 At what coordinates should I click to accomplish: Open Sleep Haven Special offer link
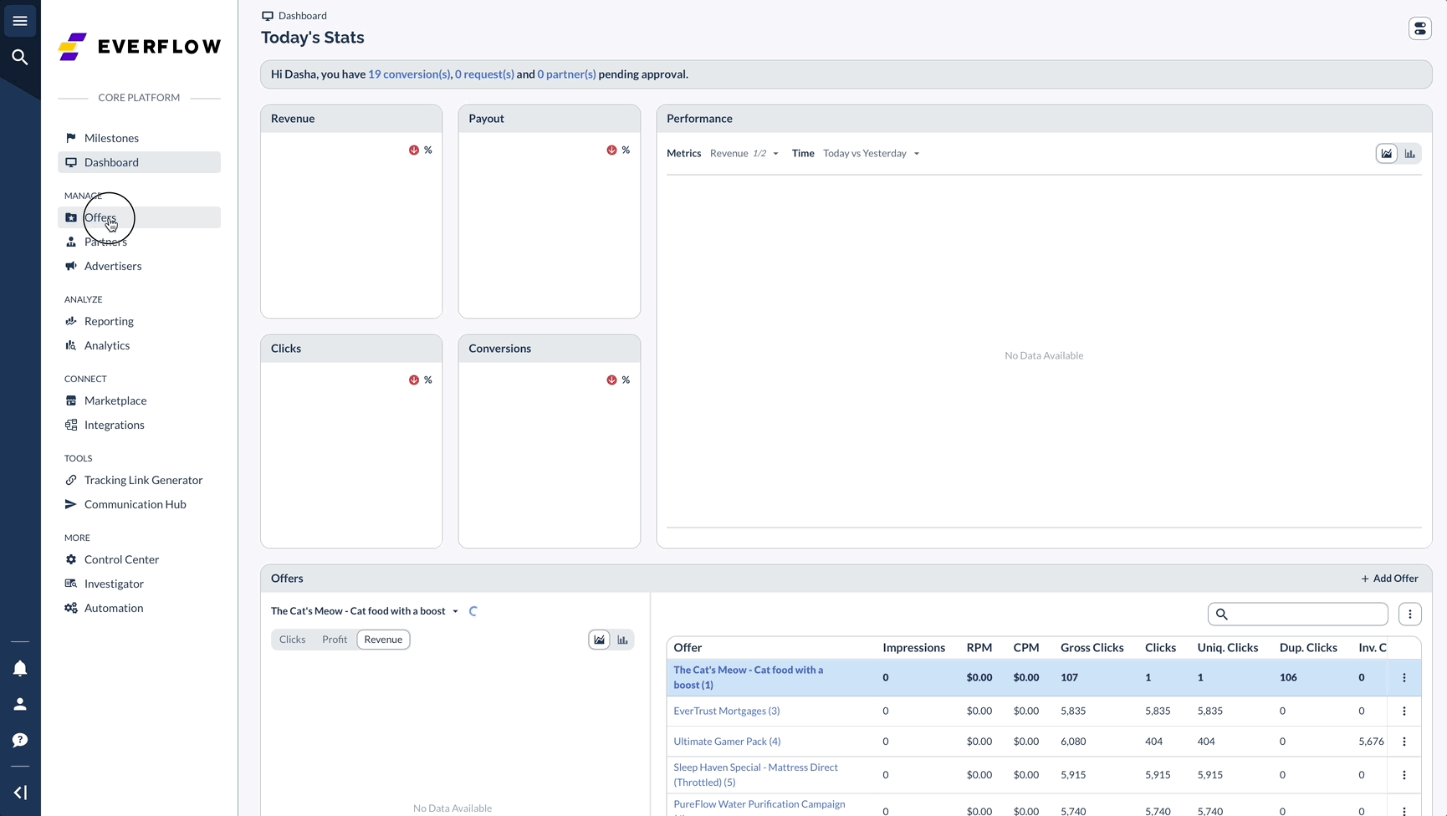[755, 775]
